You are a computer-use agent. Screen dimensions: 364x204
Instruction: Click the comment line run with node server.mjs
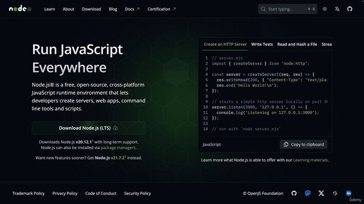(246, 129)
